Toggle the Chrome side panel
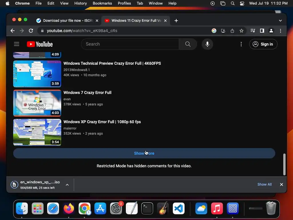 [262, 31]
